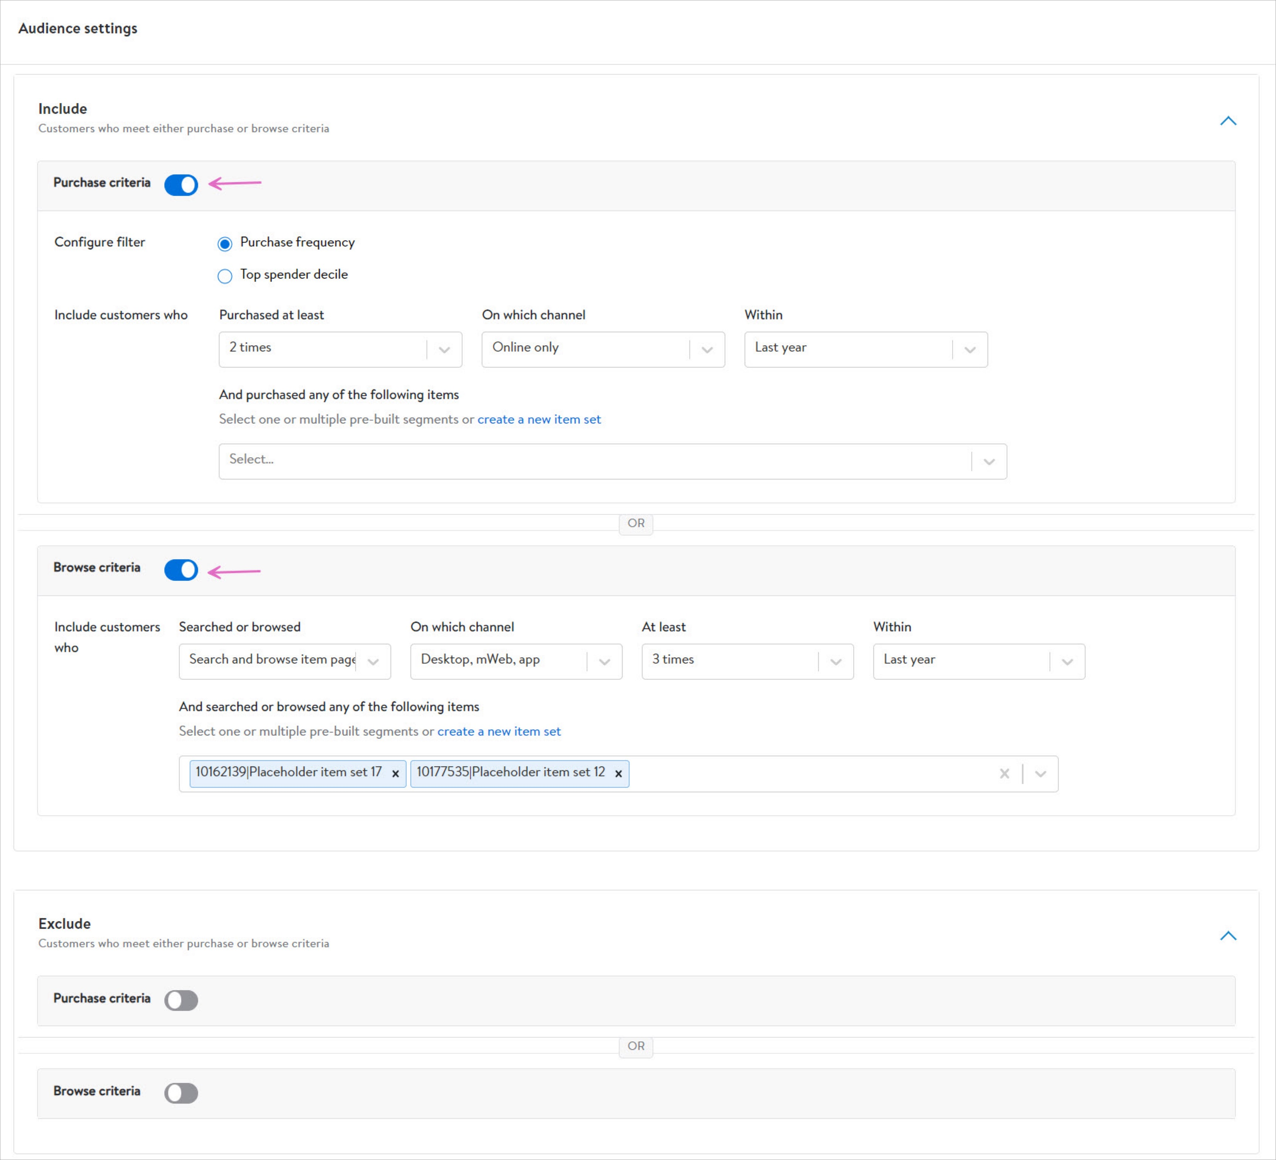The width and height of the screenshot is (1276, 1160).
Task: Collapse the Exclude section chevron
Action: (x=1227, y=936)
